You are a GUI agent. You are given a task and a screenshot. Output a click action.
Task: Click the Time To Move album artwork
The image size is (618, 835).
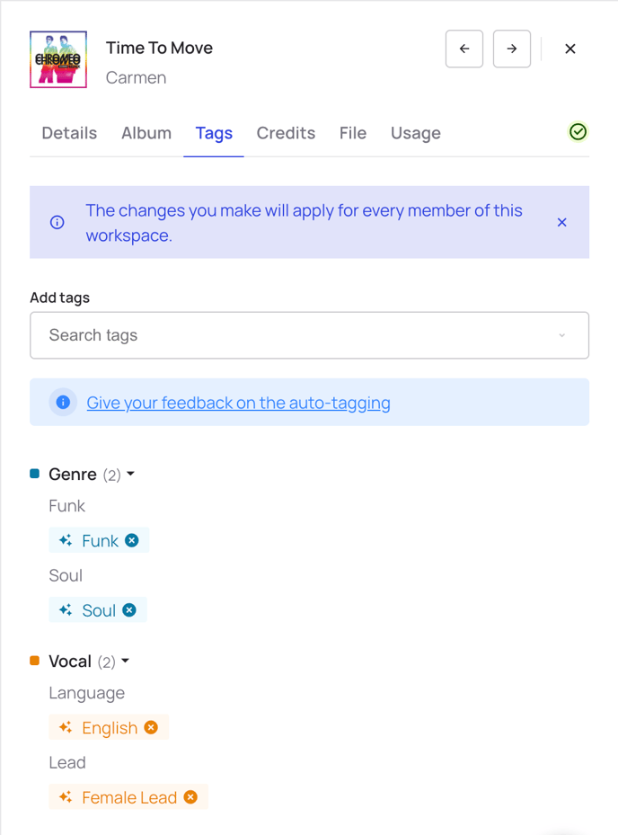point(58,59)
